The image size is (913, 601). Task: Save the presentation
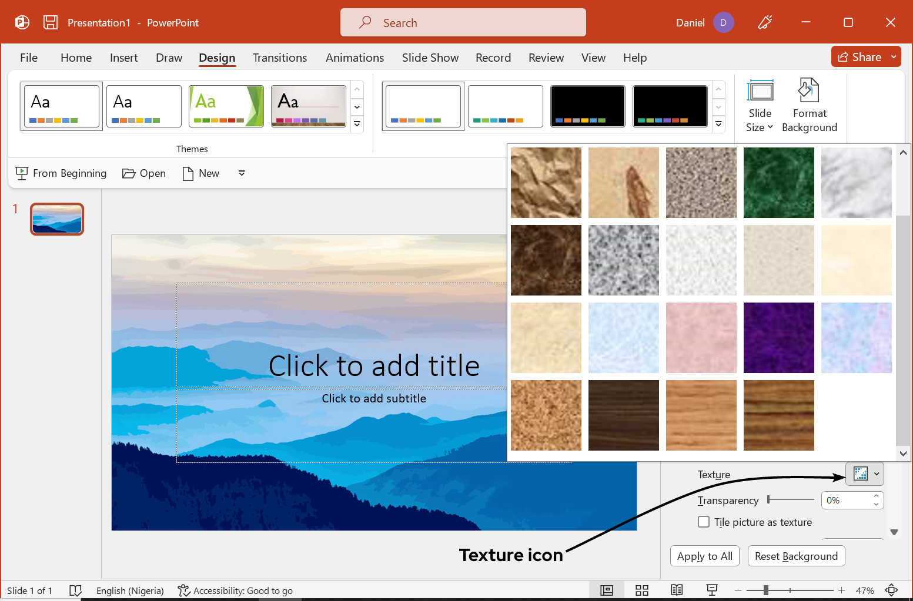pyautogui.click(x=50, y=22)
